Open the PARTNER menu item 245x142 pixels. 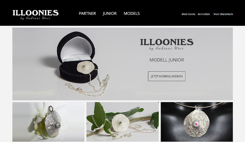87,14
